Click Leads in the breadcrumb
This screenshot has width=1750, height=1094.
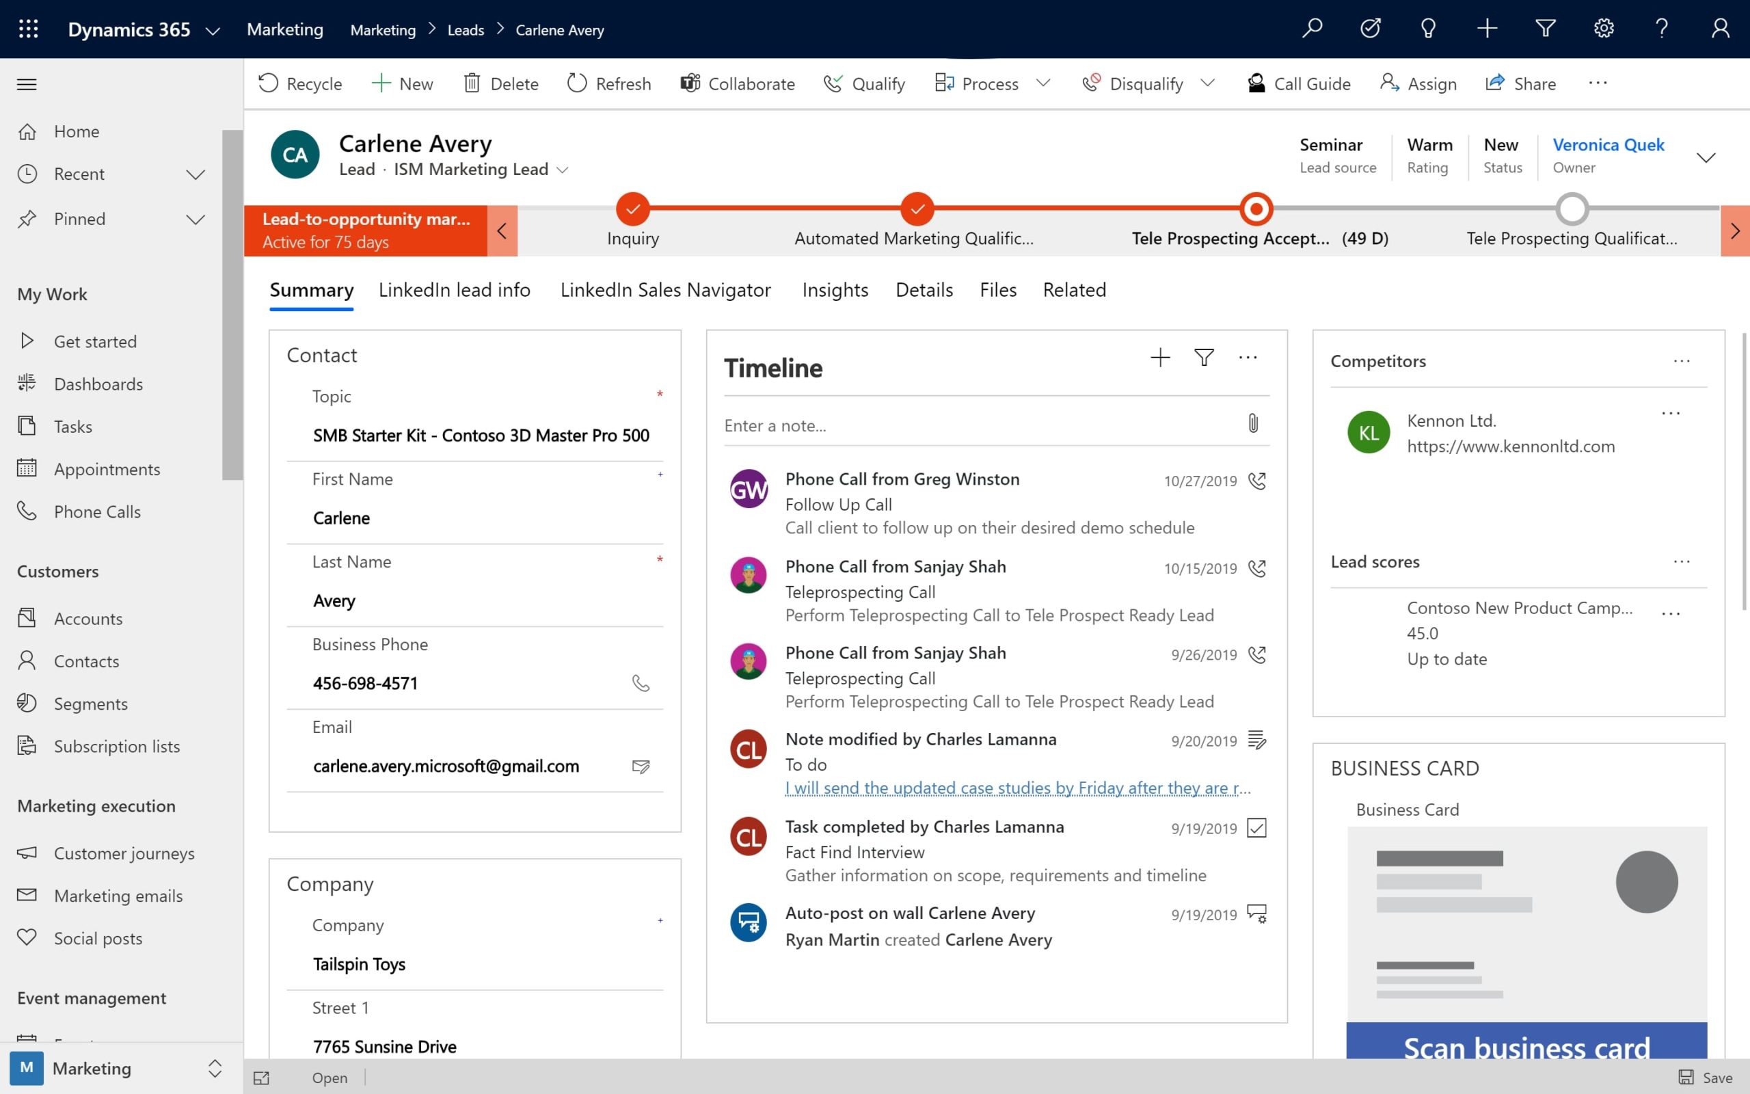tap(466, 30)
